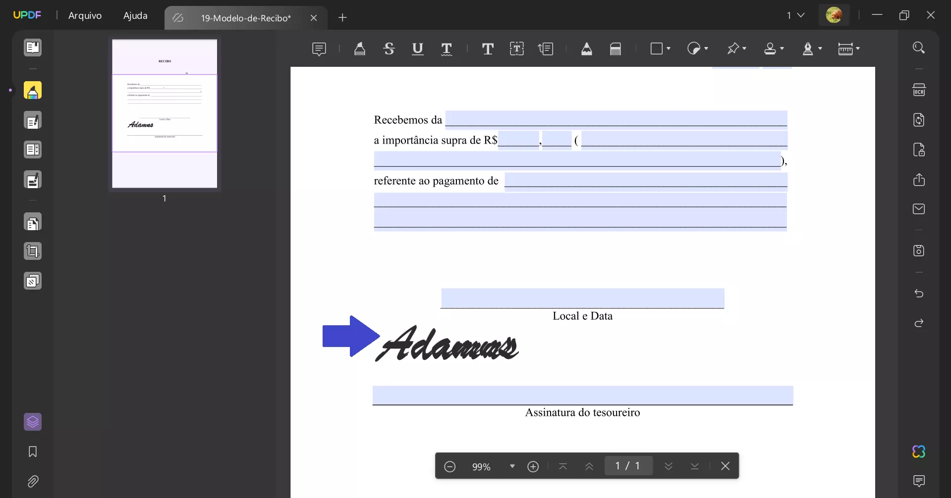Select the Squiggly underline tool

point(447,49)
